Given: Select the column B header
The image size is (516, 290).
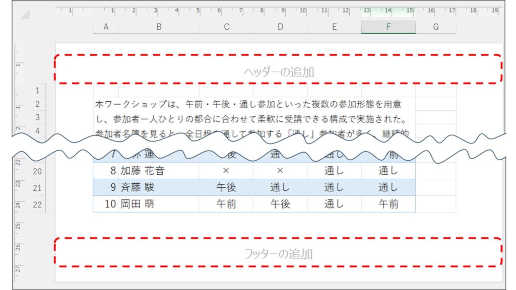Looking at the screenshot, I should click(159, 27).
